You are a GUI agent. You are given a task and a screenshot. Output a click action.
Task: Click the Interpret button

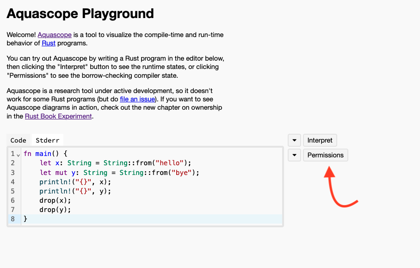click(x=320, y=140)
